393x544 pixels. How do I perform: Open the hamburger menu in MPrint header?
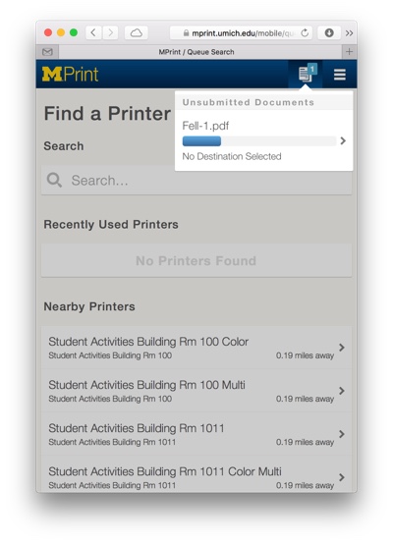click(340, 75)
